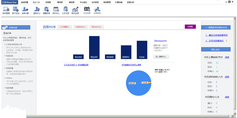237x118 pixels.
Task: Open the 周内生日(0) hub tab
Action: pyautogui.click(x=96, y=27)
